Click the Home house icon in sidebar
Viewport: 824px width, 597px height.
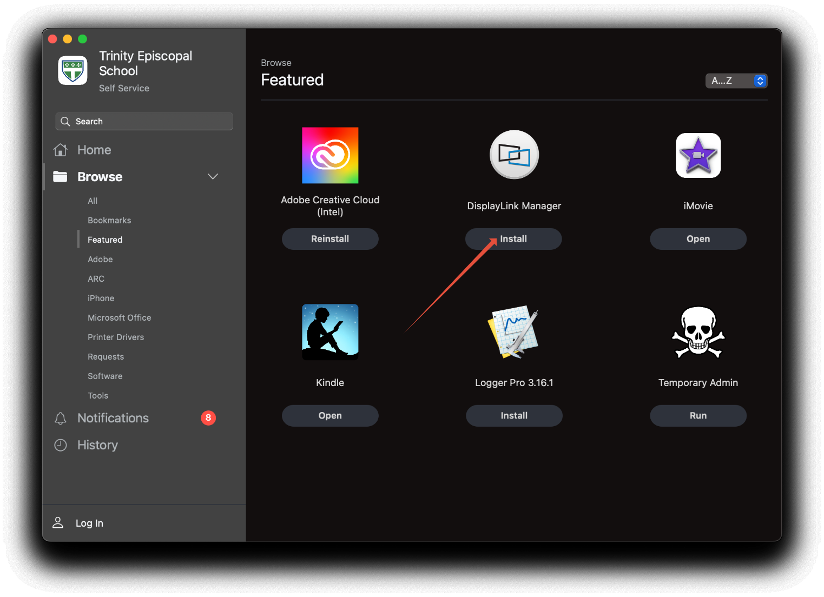(61, 150)
